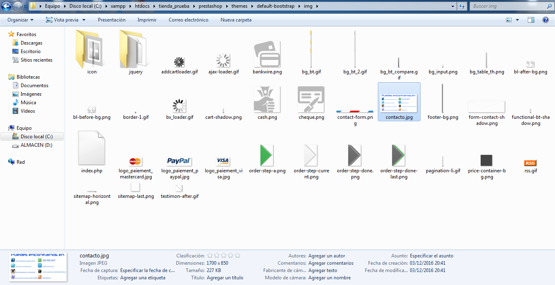Click Presentación in the toolbar
This screenshot has width=555, height=285.
pyautogui.click(x=112, y=20)
